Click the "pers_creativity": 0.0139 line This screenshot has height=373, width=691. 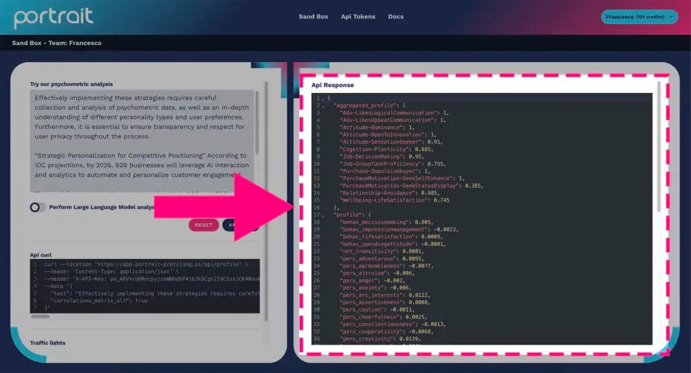(x=380, y=339)
